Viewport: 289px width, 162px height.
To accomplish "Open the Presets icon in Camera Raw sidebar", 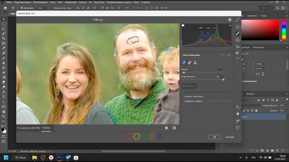I will [x=238, y=53].
